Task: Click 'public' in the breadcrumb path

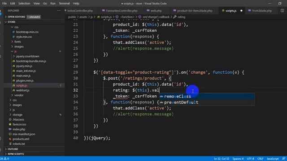Action: tap(72, 17)
